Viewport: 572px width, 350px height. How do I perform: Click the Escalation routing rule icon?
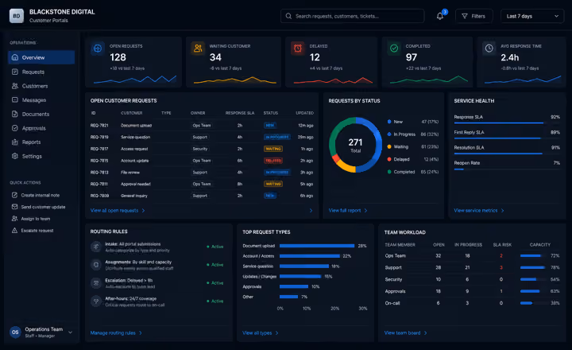[96, 283]
